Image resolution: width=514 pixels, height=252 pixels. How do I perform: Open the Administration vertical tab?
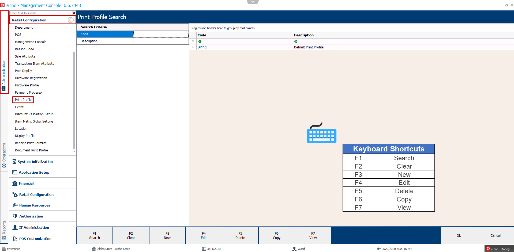4,52
